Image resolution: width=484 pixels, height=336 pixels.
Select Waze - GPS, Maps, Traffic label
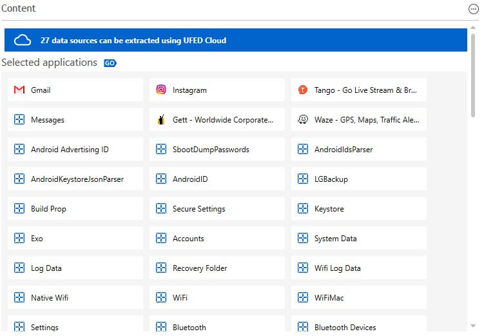(x=367, y=120)
